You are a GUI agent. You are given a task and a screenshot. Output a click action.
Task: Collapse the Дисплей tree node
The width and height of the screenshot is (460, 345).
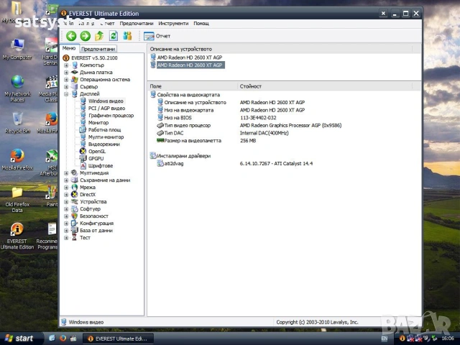67,94
